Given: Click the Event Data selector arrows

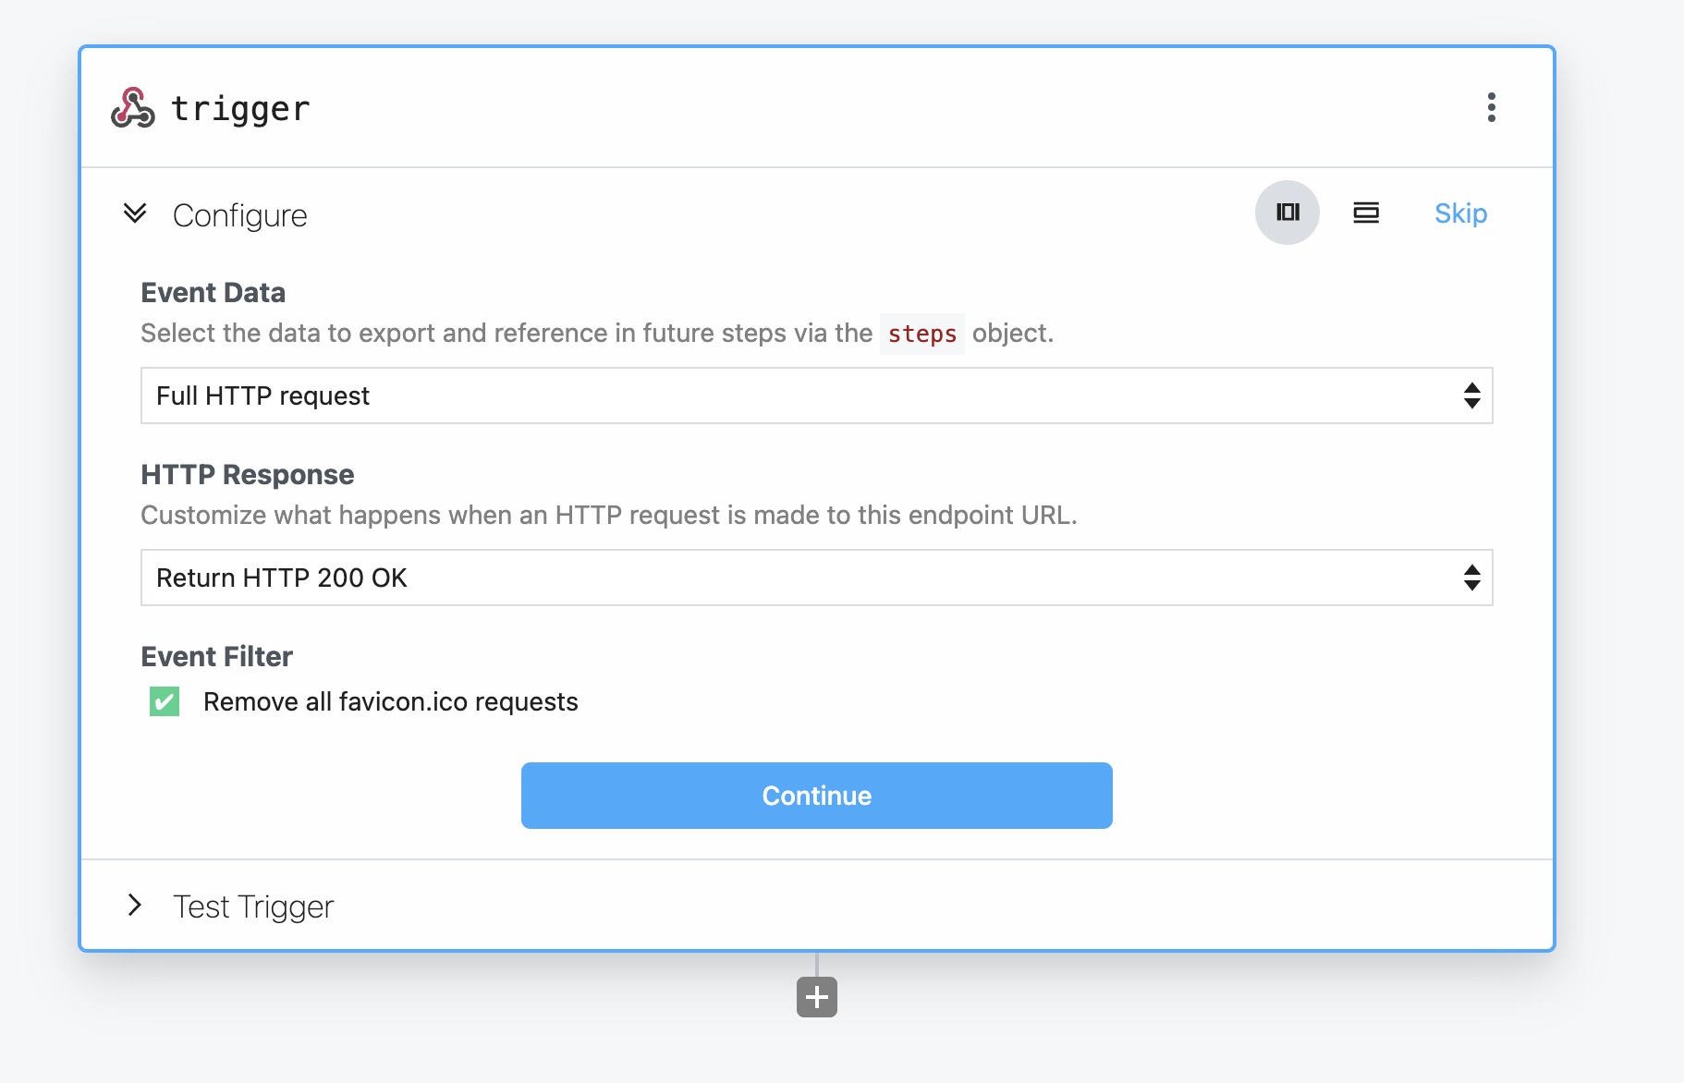Looking at the screenshot, I should [x=1471, y=395].
